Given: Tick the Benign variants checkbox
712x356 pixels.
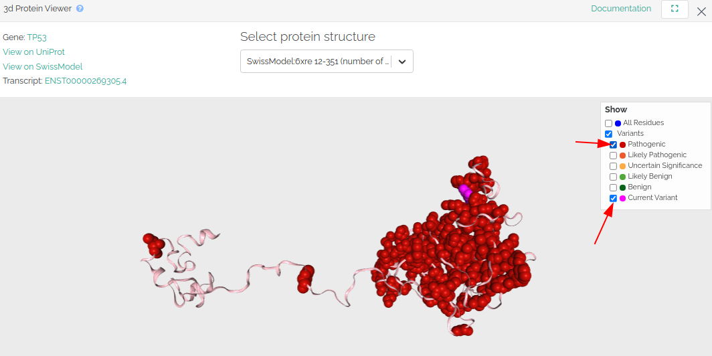Looking at the screenshot, I should pyautogui.click(x=613, y=187).
